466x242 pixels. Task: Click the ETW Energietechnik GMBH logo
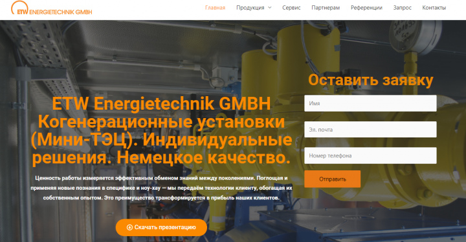pos(51,8)
